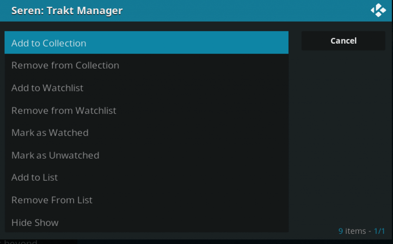The image size is (393, 244).
Task: Select Mark as Unwatched option
Action: tap(146, 155)
